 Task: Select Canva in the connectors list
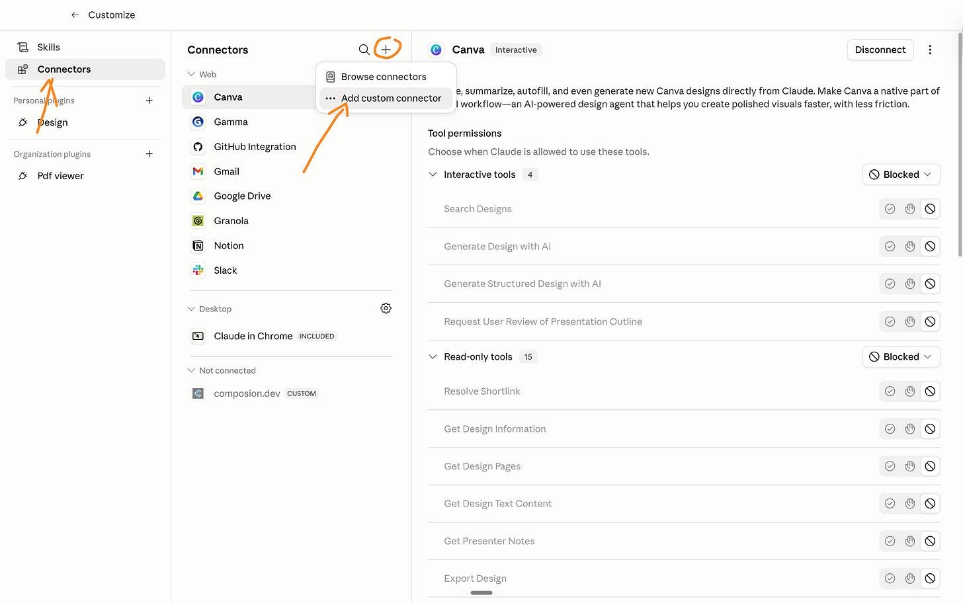(x=249, y=97)
